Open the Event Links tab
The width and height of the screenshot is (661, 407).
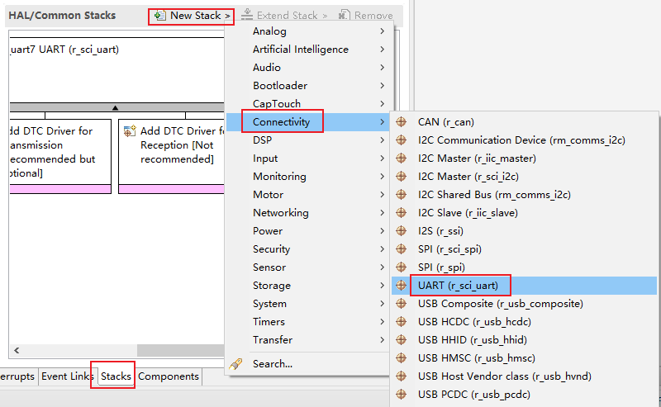67,376
